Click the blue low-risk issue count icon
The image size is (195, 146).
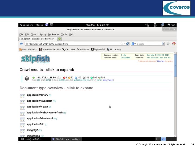click(76, 78)
